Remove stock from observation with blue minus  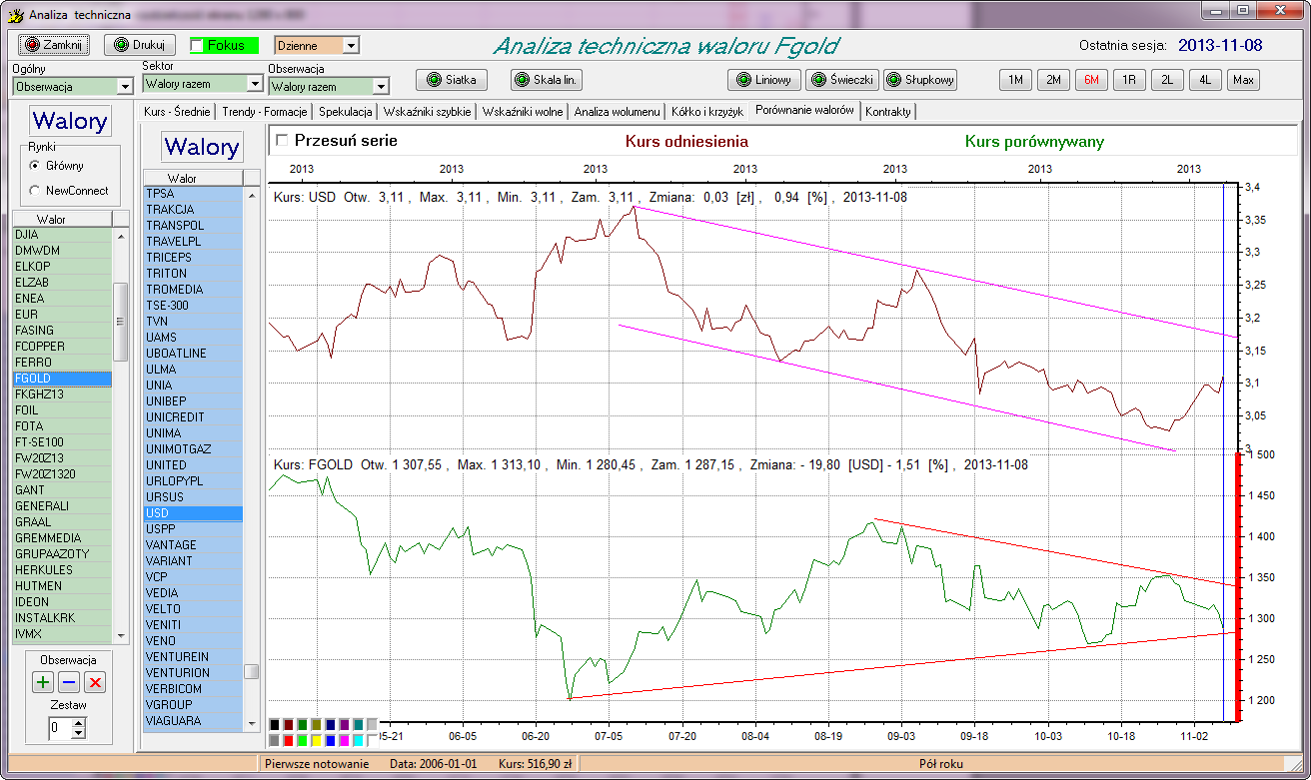click(69, 682)
